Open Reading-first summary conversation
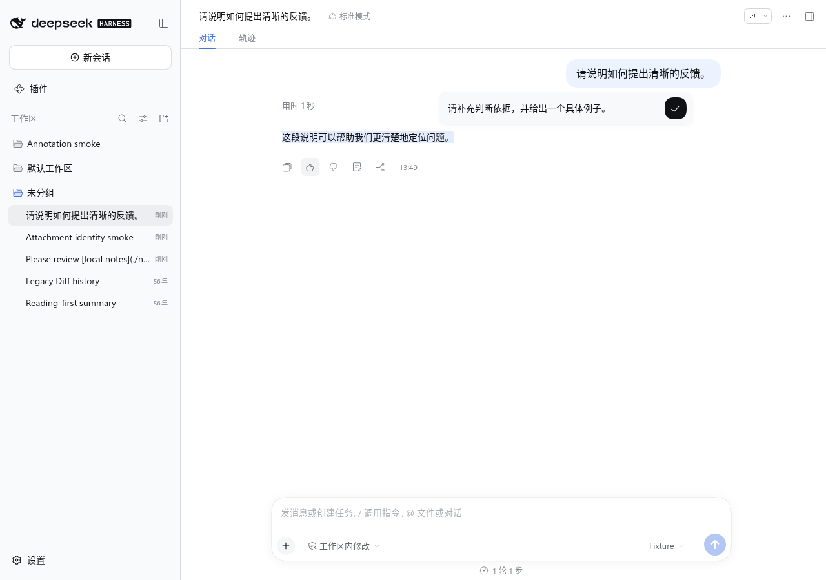 pos(90,303)
